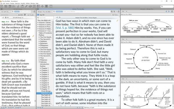Click In zoom button in Cycle of History pane

(126, 39)
